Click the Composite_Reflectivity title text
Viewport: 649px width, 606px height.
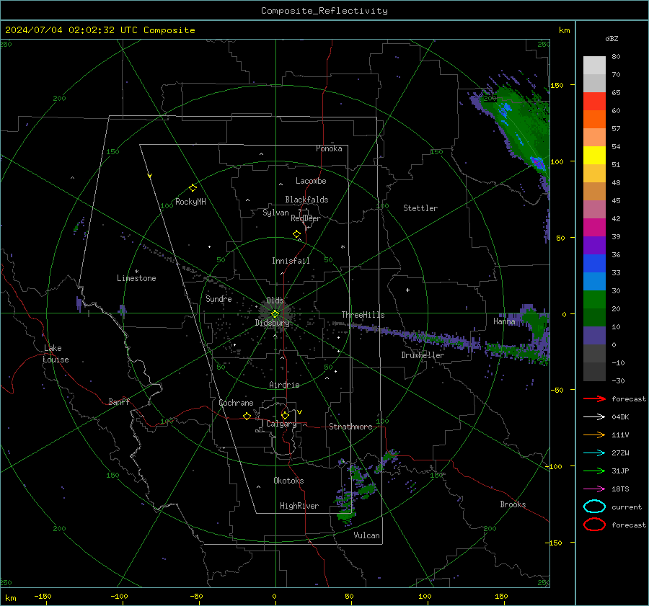click(324, 11)
